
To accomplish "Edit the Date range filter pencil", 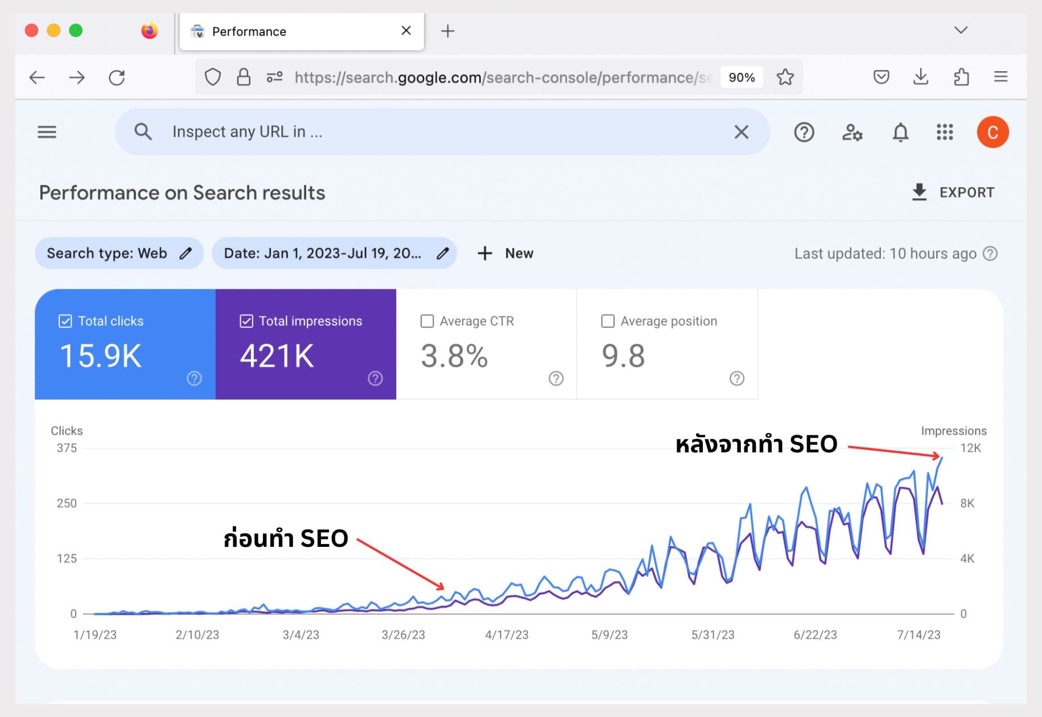I will [x=443, y=253].
